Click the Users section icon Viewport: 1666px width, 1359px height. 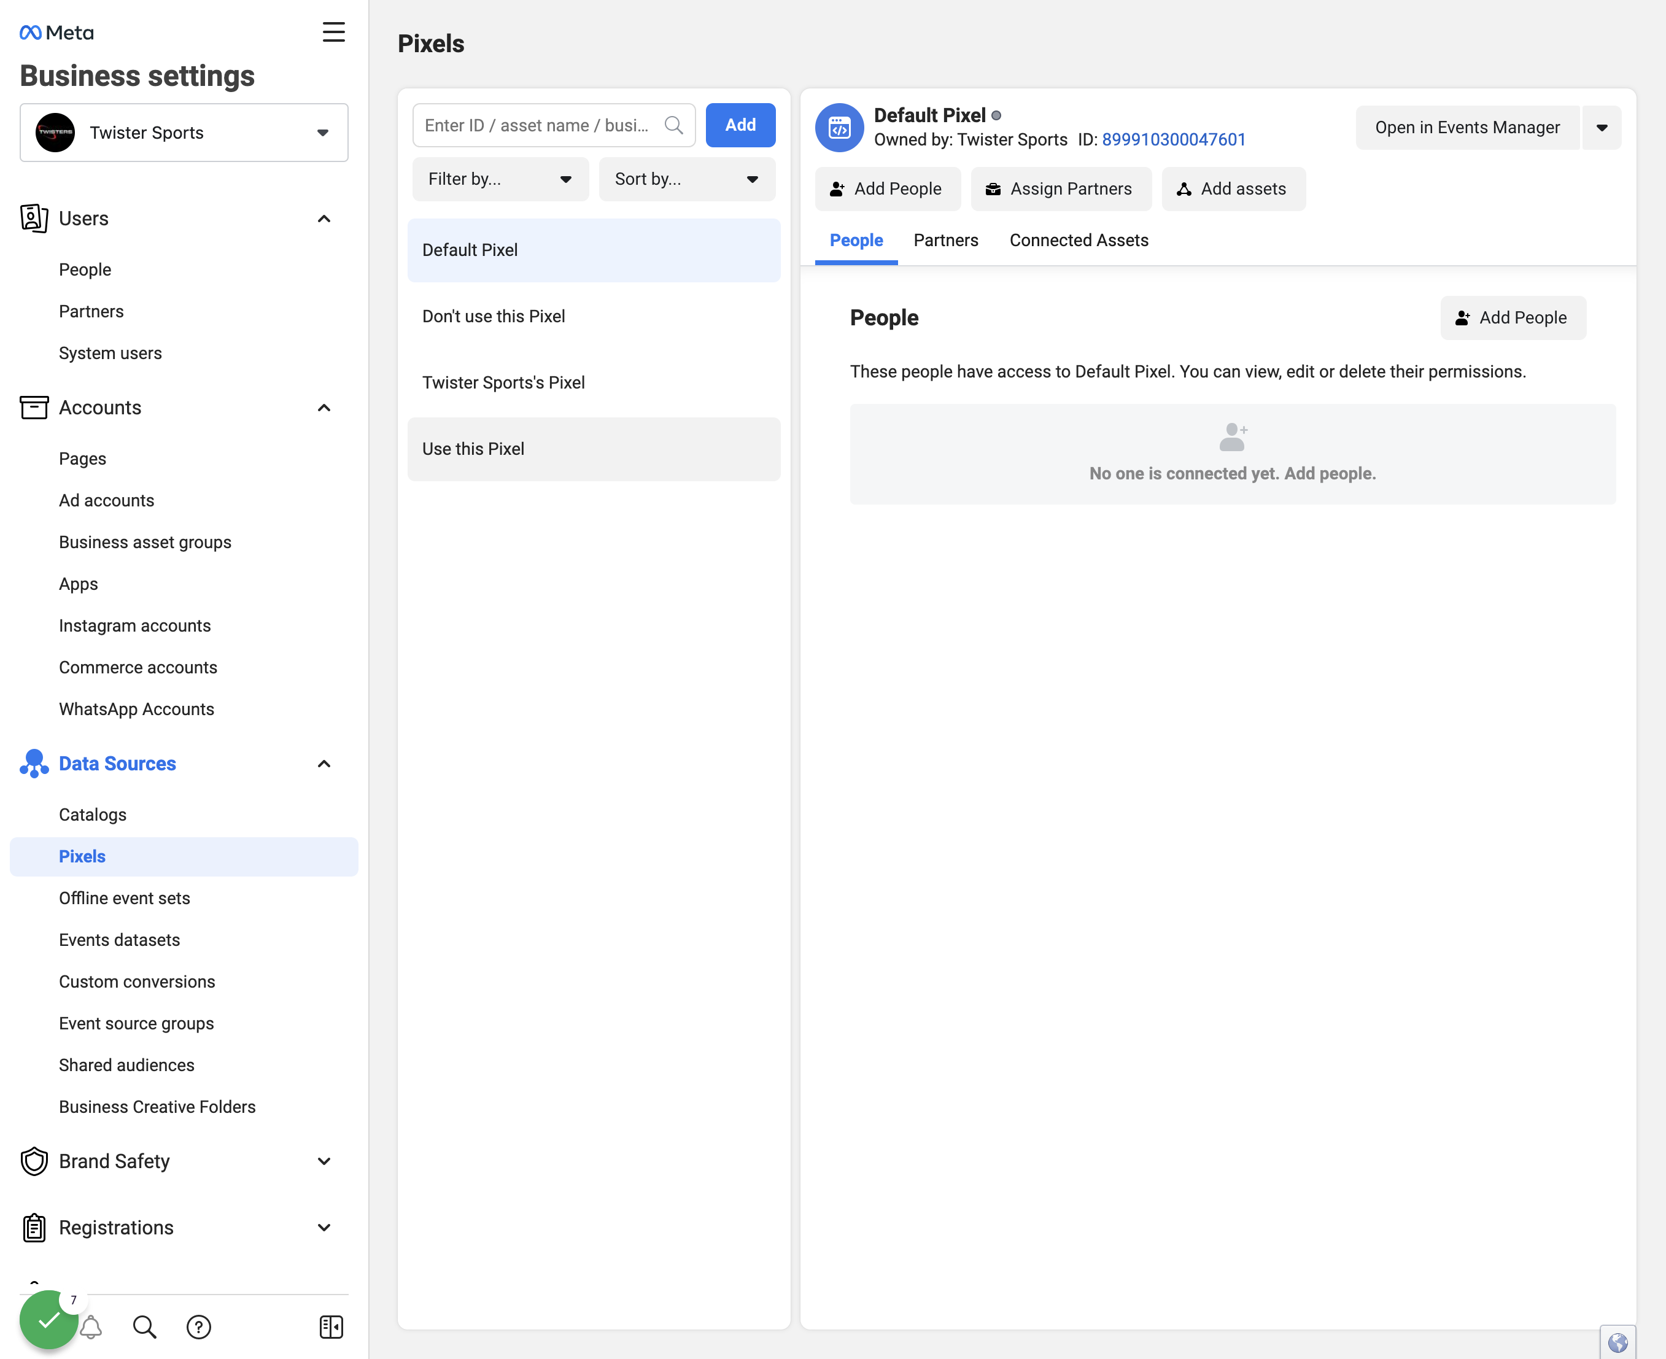[34, 219]
